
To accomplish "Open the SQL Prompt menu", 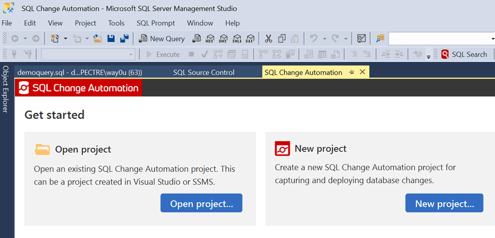I will coord(156,23).
